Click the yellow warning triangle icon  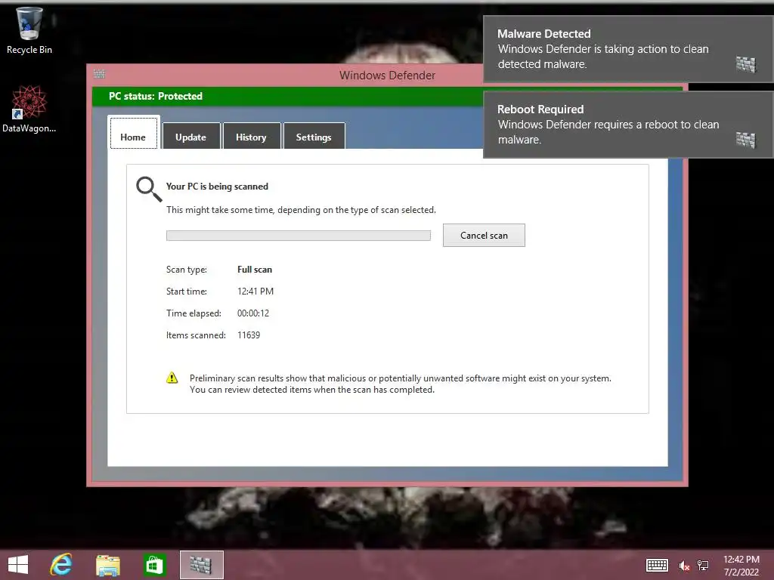[172, 378]
